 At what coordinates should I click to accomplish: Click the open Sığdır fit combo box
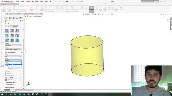coord(13,61)
